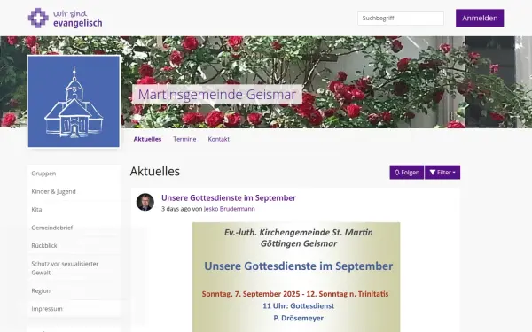Open the September Gottesdienste flyer image
This screenshot has height=332, width=532.
click(x=296, y=277)
